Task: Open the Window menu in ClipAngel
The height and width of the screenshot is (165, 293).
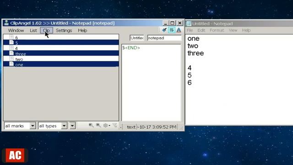Action: 16,30
